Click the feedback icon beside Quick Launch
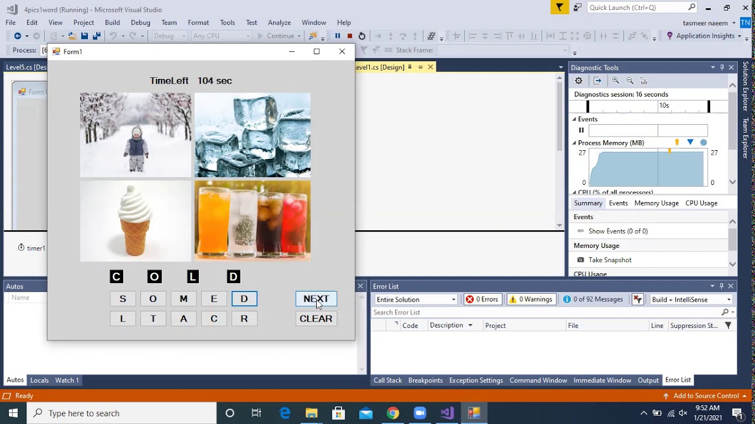The image size is (755, 424). tap(577, 7)
